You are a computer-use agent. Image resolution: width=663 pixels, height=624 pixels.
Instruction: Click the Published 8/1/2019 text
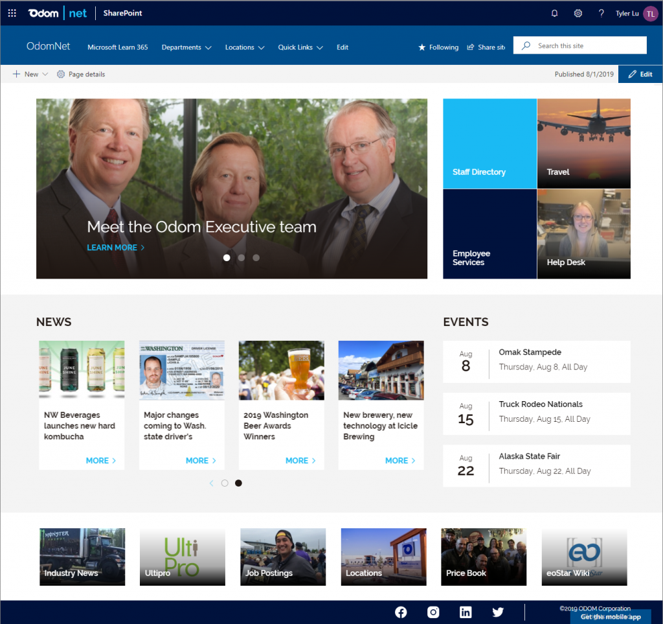pos(584,74)
